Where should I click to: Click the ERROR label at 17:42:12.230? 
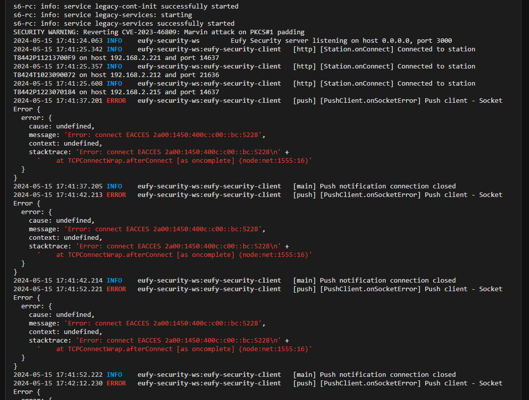point(116,383)
